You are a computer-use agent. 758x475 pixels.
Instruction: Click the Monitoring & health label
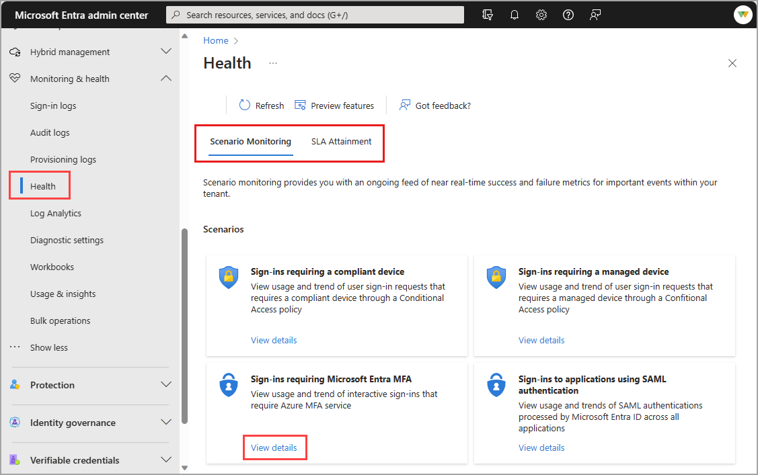pos(70,79)
